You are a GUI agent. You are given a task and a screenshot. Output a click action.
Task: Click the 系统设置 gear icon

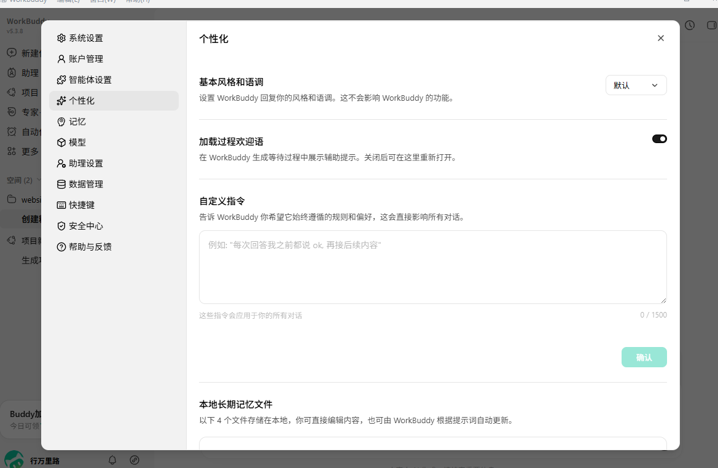coord(61,38)
